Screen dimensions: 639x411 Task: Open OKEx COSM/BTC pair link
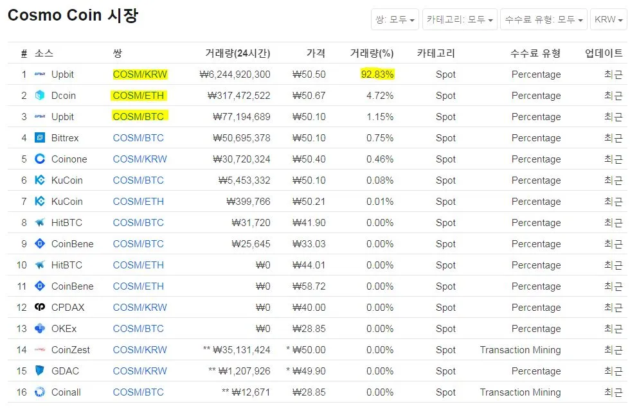(138, 328)
